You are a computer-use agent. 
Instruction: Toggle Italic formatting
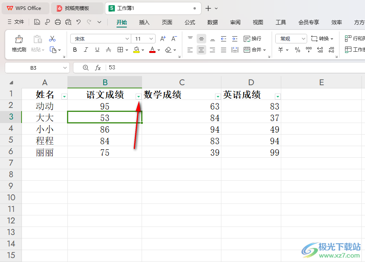[86, 50]
